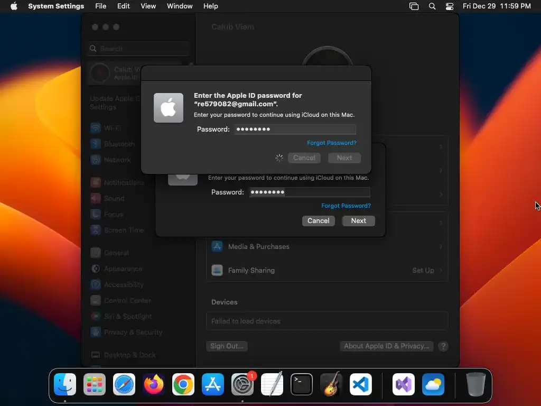This screenshot has width=541, height=406.
Task: Focus the lower dialog Password field
Action: coord(310,192)
